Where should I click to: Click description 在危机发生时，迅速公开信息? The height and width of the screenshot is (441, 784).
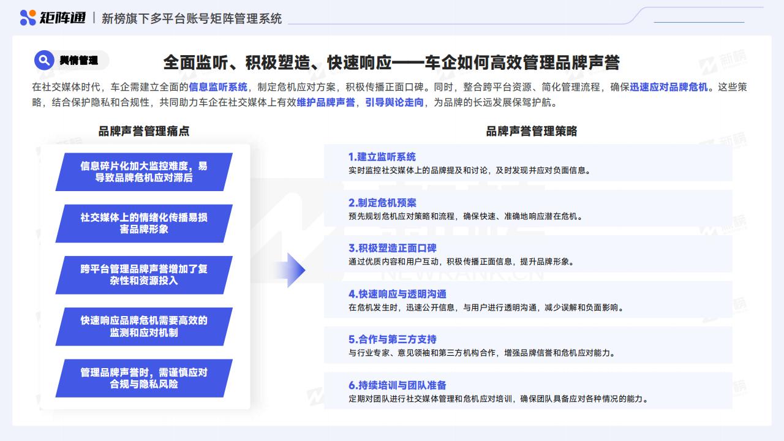[486, 307]
